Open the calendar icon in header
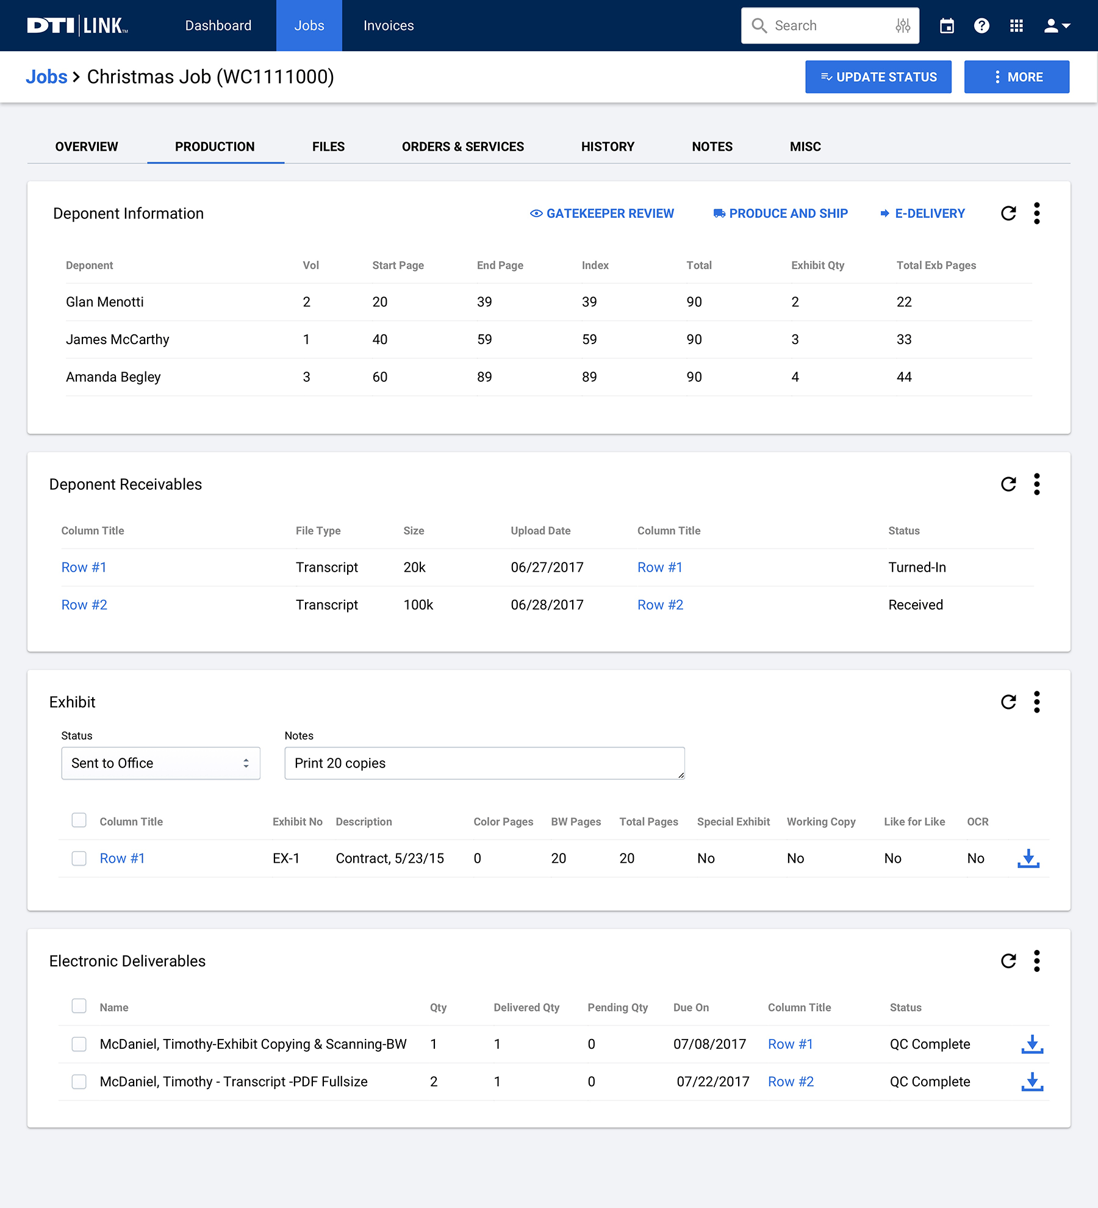The width and height of the screenshot is (1098, 1208). [947, 26]
